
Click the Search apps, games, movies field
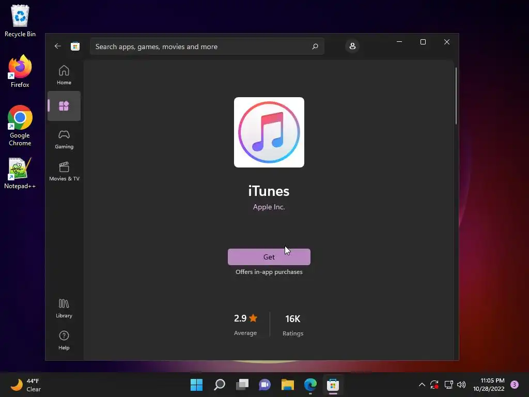click(x=207, y=46)
